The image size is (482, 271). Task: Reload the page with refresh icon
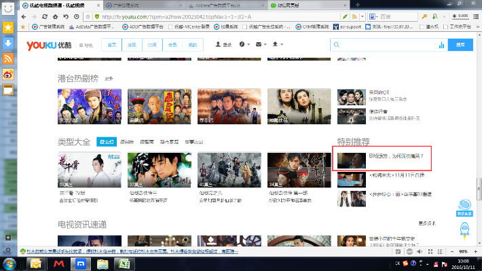coord(45,16)
